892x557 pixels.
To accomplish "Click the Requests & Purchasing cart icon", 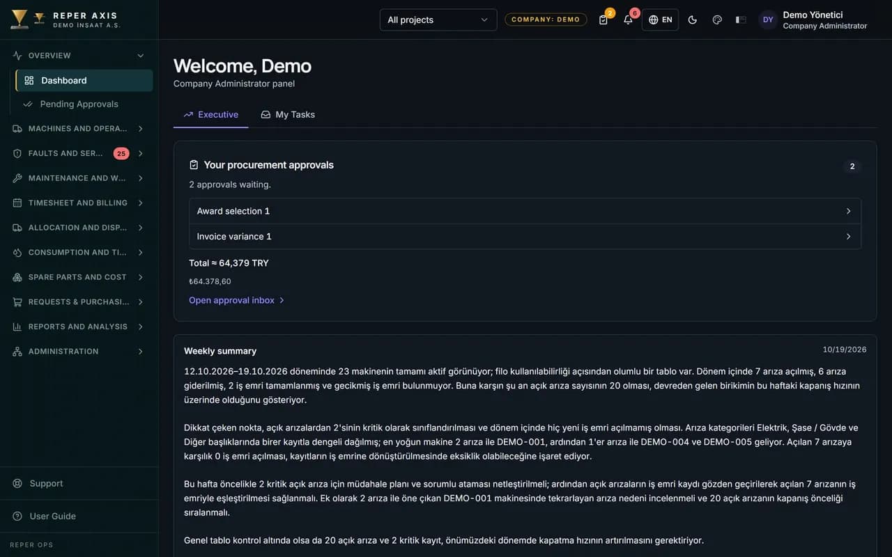I will tap(17, 301).
